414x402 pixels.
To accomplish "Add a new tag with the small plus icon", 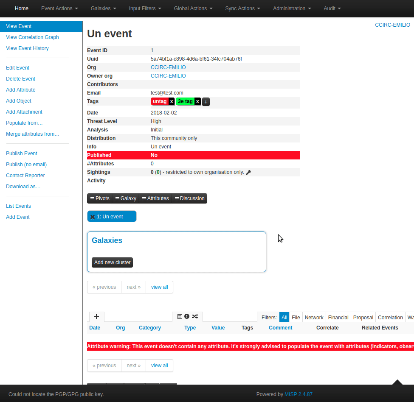I will (206, 101).
